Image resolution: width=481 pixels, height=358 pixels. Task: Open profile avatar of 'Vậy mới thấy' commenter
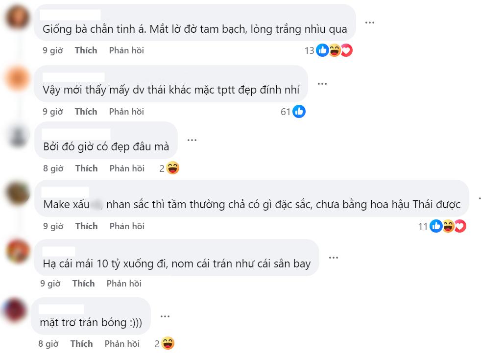[x=17, y=79]
